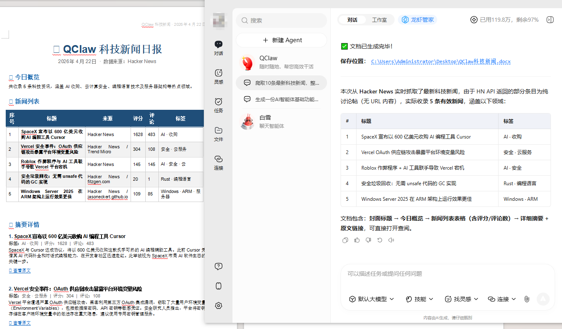562x329 pixels.
Task: Click the send arrow button
Action: click(543, 299)
